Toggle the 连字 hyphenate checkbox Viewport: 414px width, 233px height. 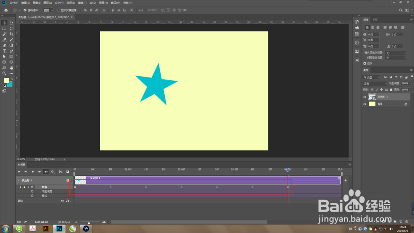coord(365,64)
